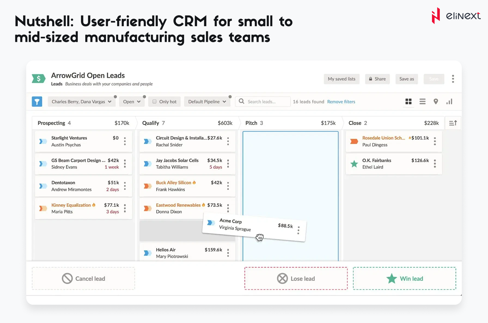This screenshot has width=488, height=323.
Task: Switch to list view icon
Action: coord(422,102)
